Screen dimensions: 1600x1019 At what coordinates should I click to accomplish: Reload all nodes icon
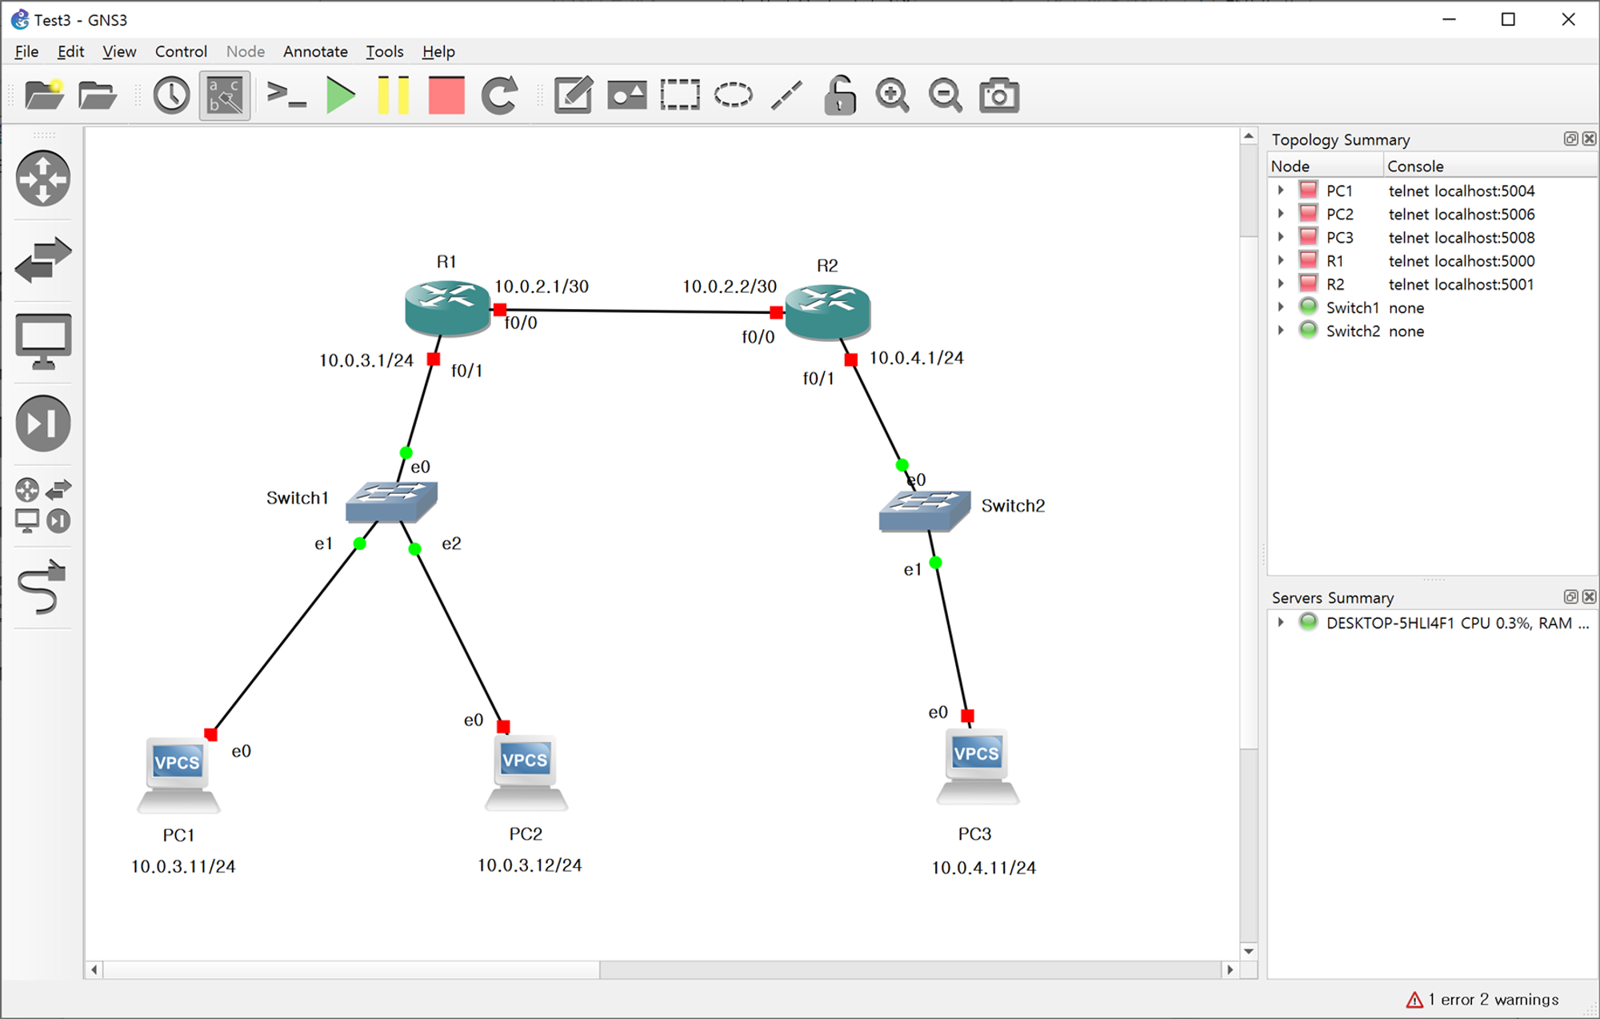coord(499,95)
